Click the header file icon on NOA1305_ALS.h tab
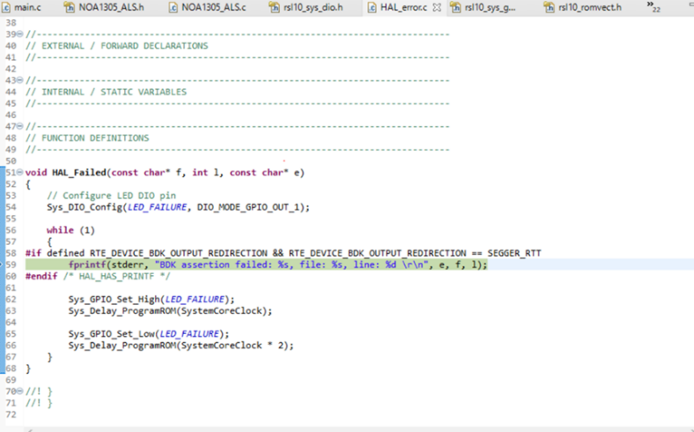 coord(70,8)
